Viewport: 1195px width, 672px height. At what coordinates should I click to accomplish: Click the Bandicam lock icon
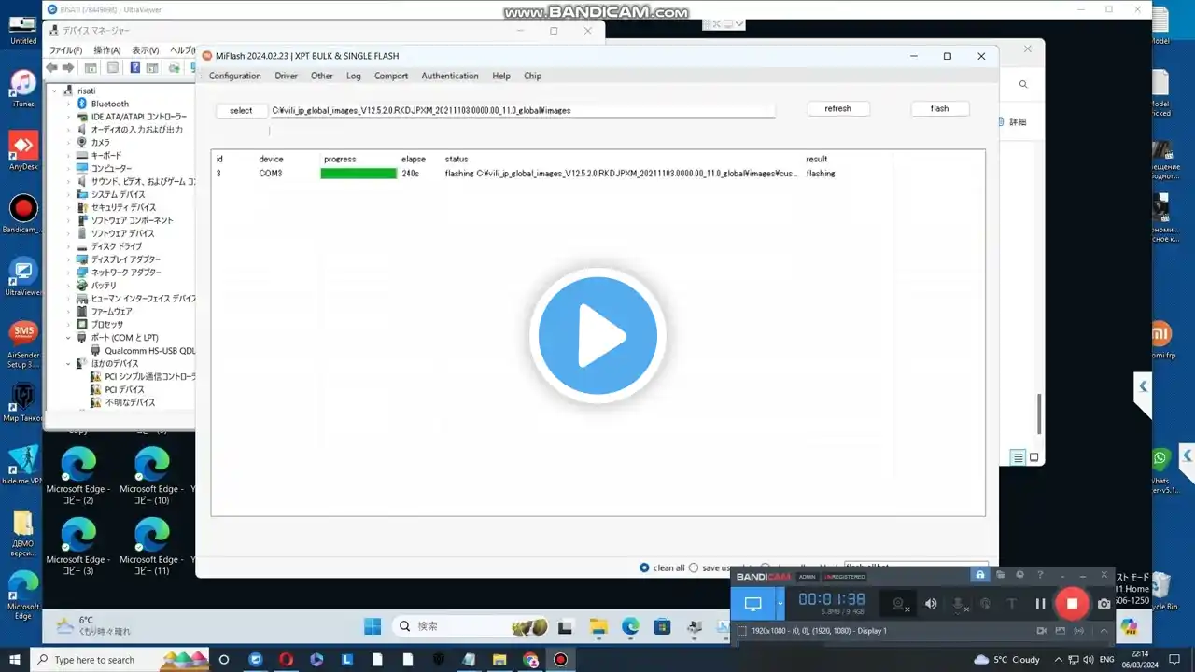[x=980, y=575]
